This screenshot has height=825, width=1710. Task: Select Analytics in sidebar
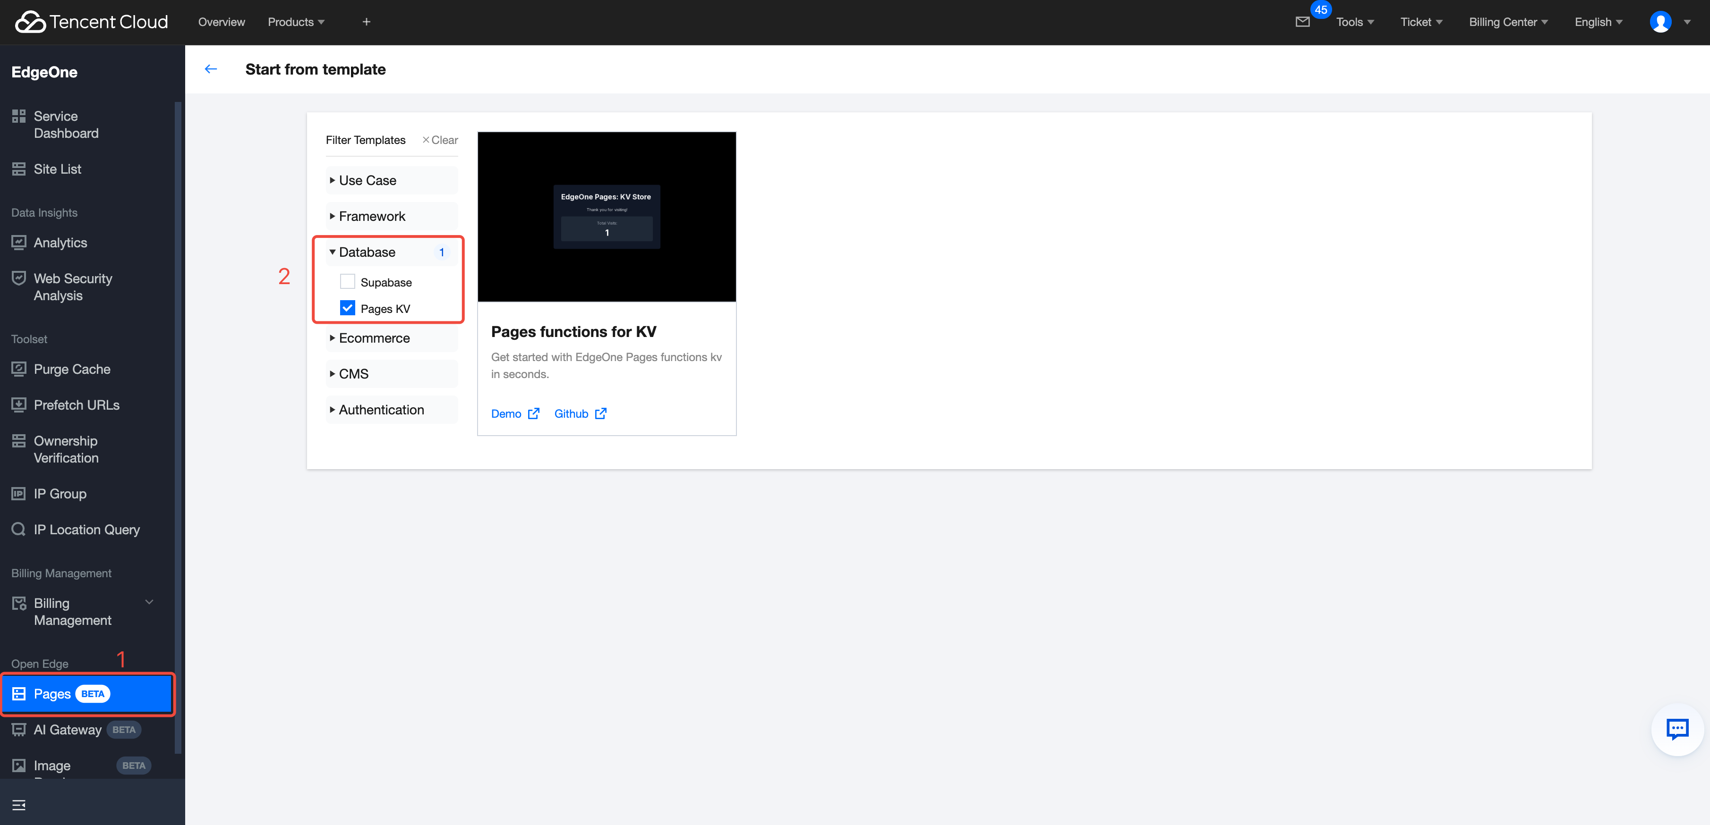click(x=60, y=243)
